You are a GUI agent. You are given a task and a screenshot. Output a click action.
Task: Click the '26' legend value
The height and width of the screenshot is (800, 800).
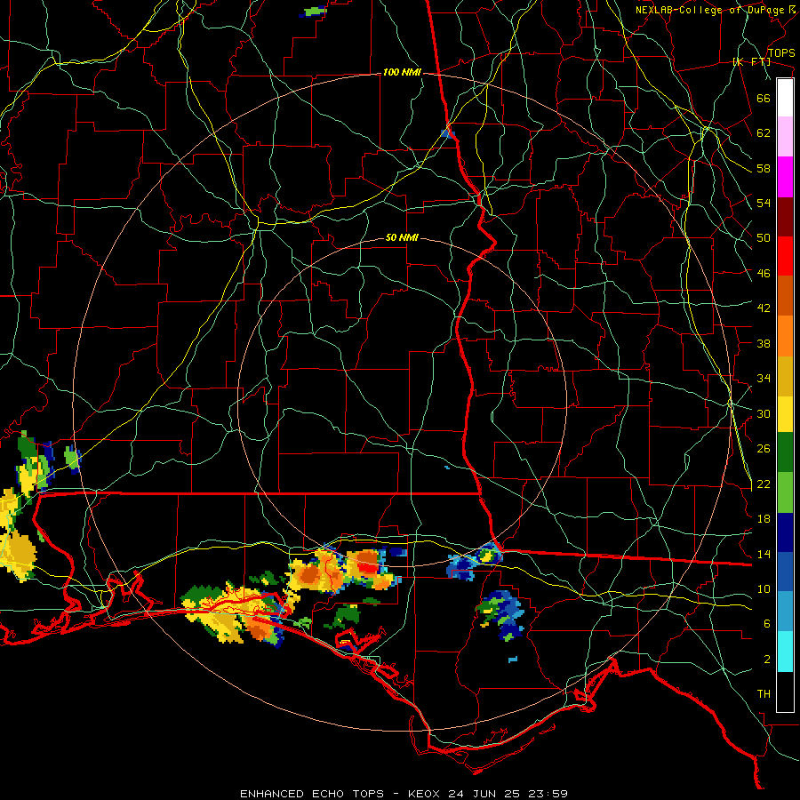764,449
